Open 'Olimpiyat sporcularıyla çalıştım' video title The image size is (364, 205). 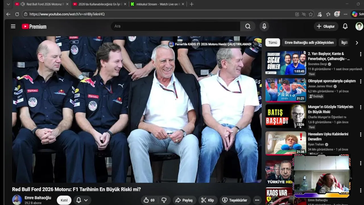[332, 81]
